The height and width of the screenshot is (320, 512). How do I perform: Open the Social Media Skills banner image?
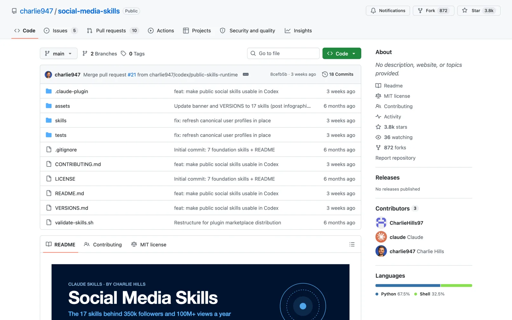[200, 292]
